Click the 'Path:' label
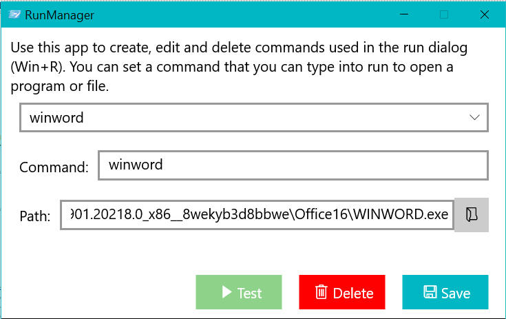Viewport: 506px width, 319px height. click(35, 216)
